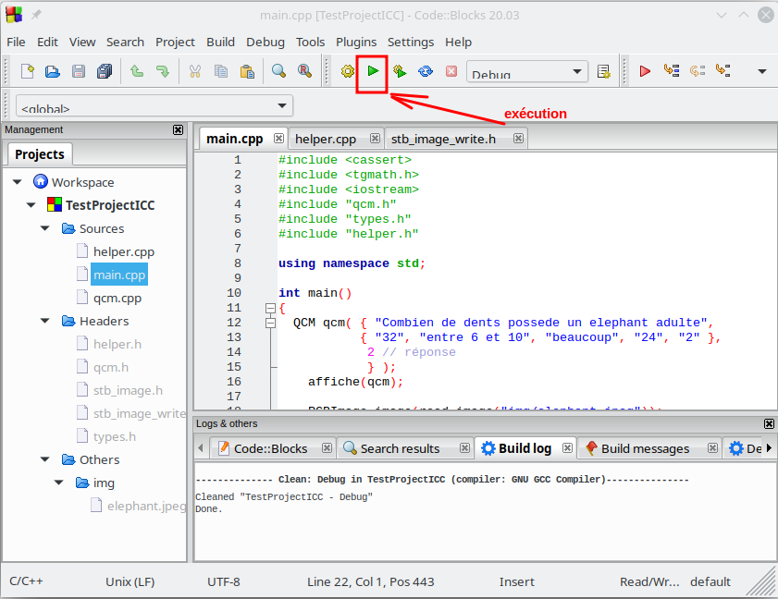Collapse the Others folder
This screenshot has height=599, width=778.
click(x=45, y=459)
